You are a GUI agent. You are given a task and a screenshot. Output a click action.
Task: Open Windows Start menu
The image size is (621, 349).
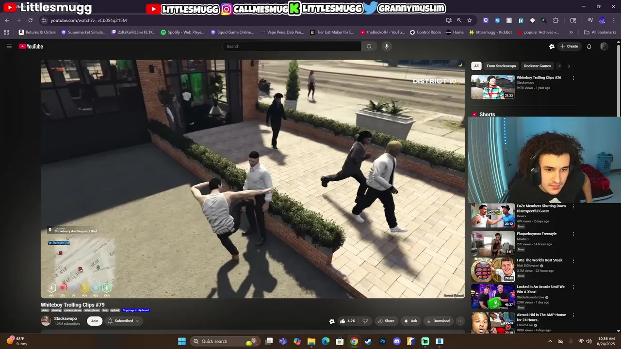coord(182,341)
